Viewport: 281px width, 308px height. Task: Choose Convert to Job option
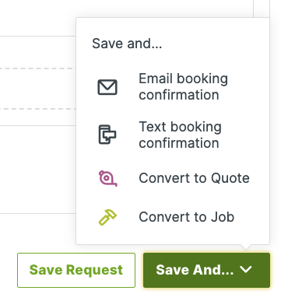click(173, 217)
